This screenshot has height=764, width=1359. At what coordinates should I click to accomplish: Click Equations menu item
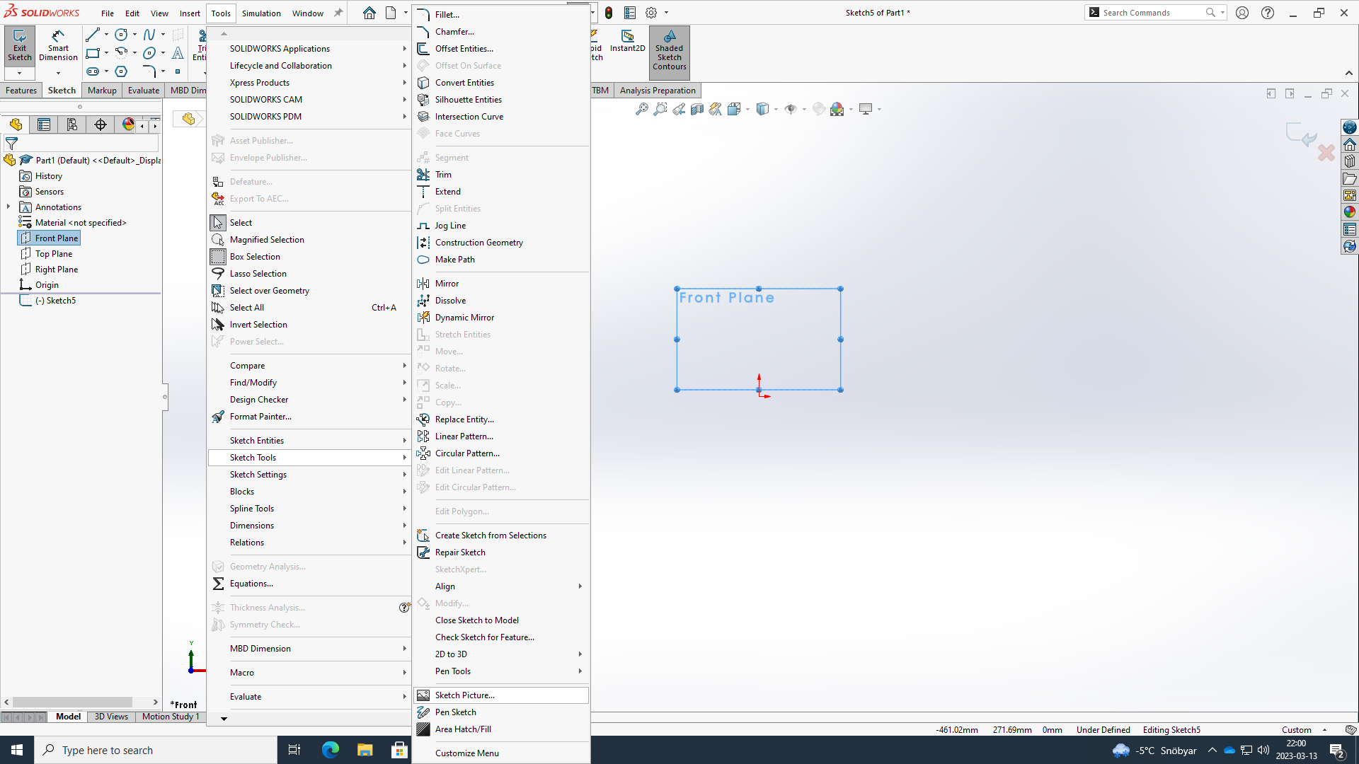click(x=251, y=584)
